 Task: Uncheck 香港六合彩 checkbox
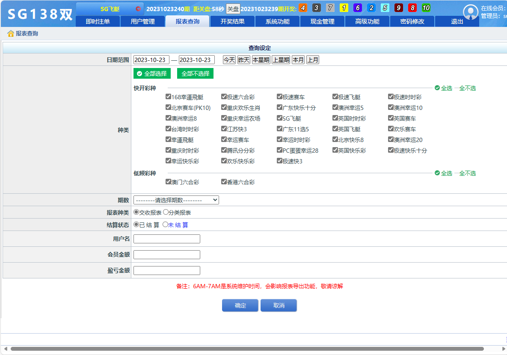[224, 181]
